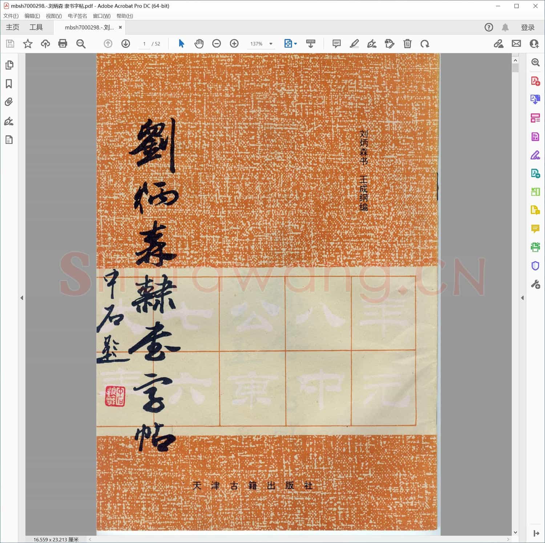Open the zoom percentage dropdown
This screenshot has height=543, width=545.
coord(270,44)
